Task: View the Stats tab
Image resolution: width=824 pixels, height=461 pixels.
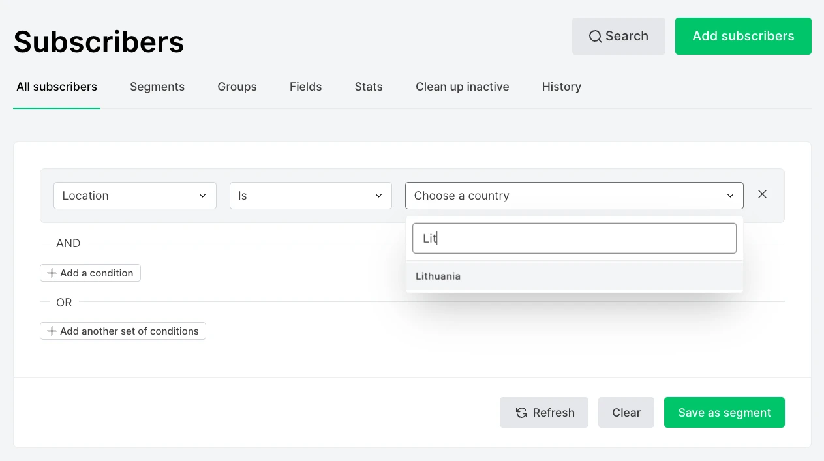Action: point(369,87)
